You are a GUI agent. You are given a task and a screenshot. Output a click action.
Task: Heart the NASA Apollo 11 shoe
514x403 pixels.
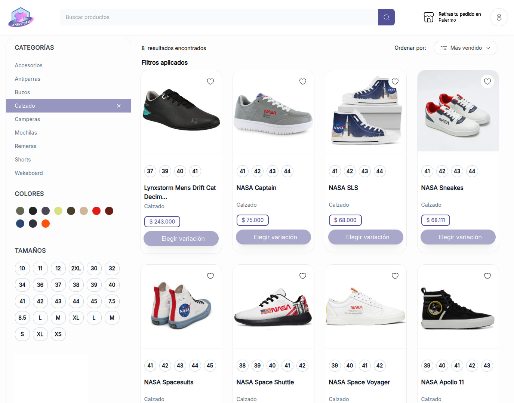[487, 276]
